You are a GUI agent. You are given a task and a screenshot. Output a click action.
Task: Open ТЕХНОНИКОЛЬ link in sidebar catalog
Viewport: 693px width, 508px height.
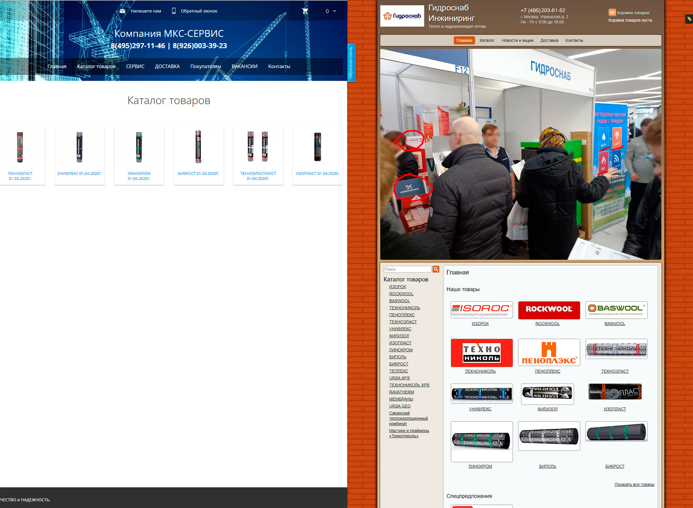pyautogui.click(x=404, y=308)
